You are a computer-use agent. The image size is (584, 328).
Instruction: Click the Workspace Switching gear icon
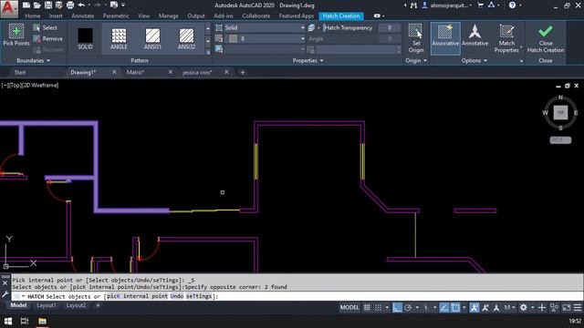(523, 308)
